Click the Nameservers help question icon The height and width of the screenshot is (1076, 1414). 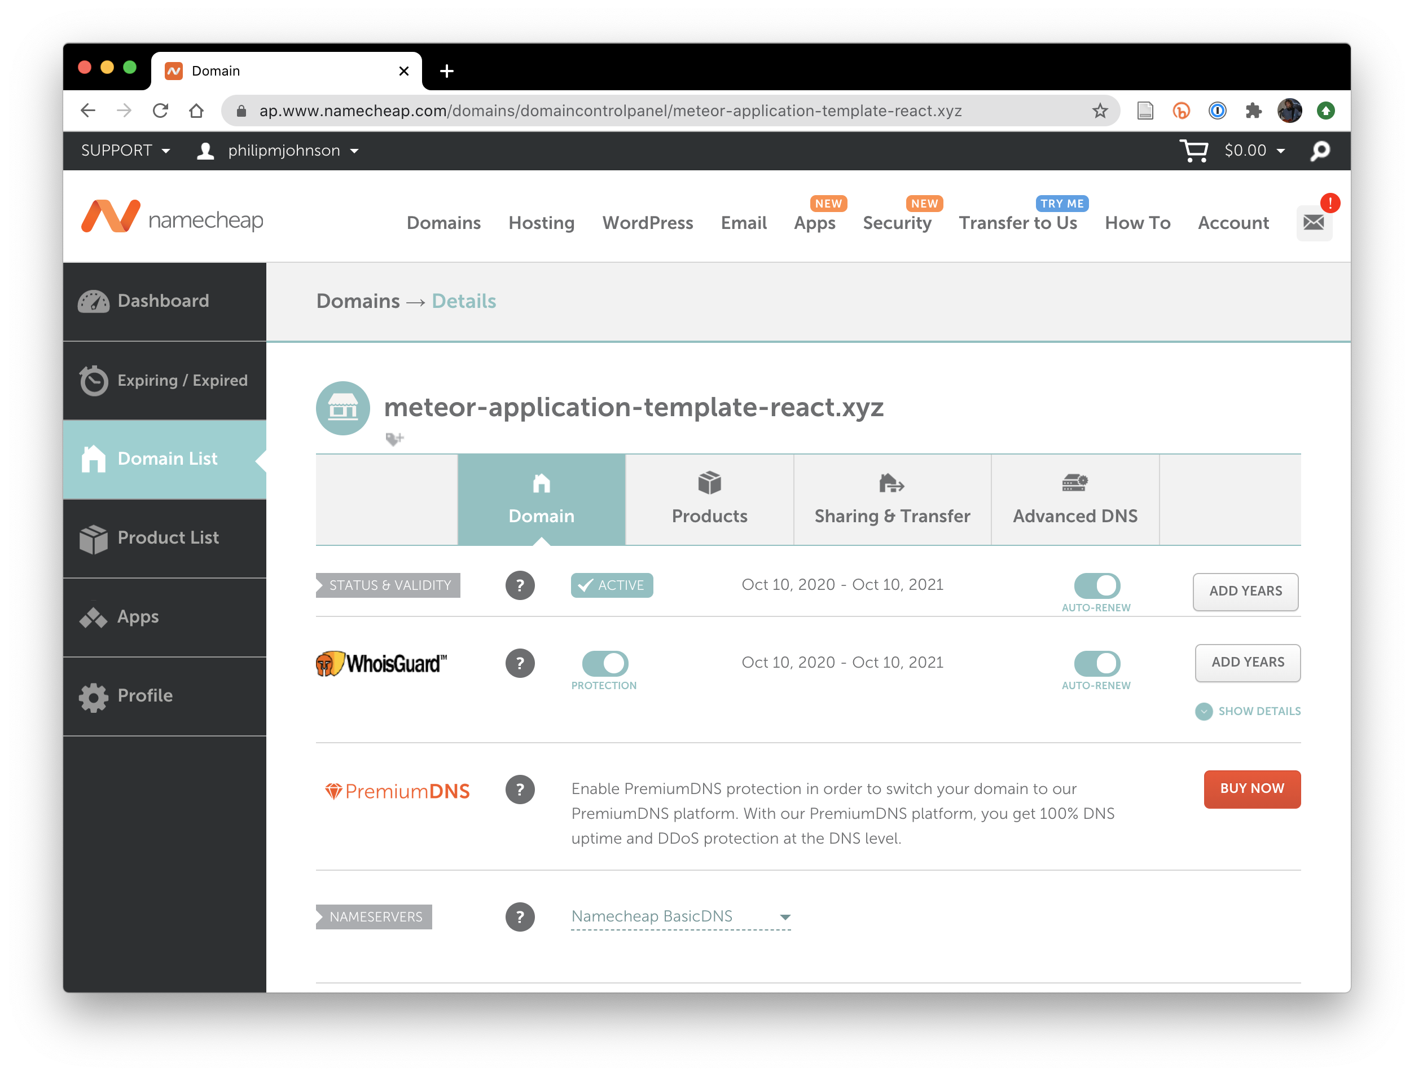(520, 916)
